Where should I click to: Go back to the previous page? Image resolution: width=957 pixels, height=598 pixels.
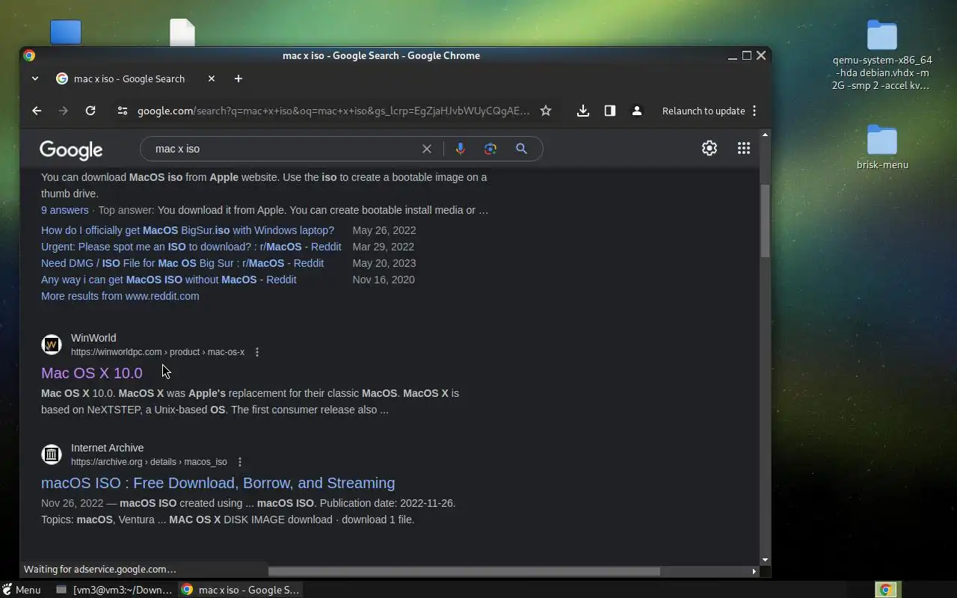(x=37, y=111)
